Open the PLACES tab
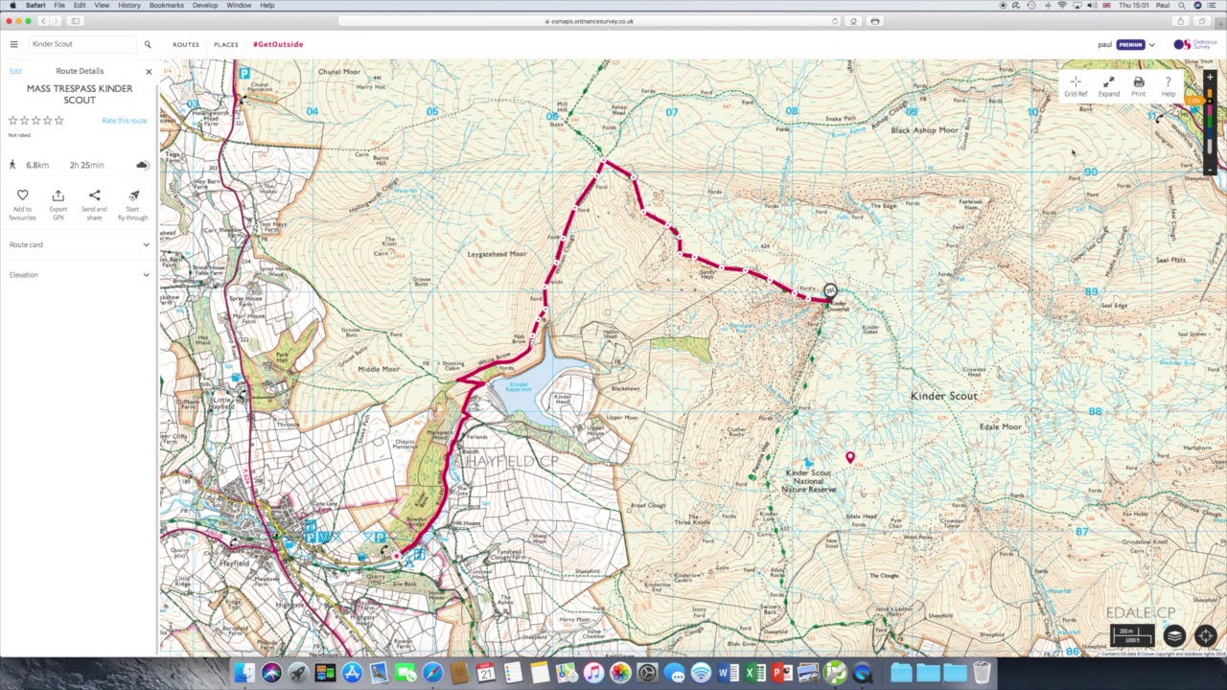 point(226,45)
